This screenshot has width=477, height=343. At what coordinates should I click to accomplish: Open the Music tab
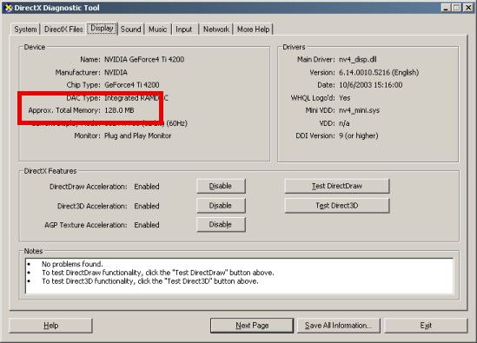coord(157,30)
